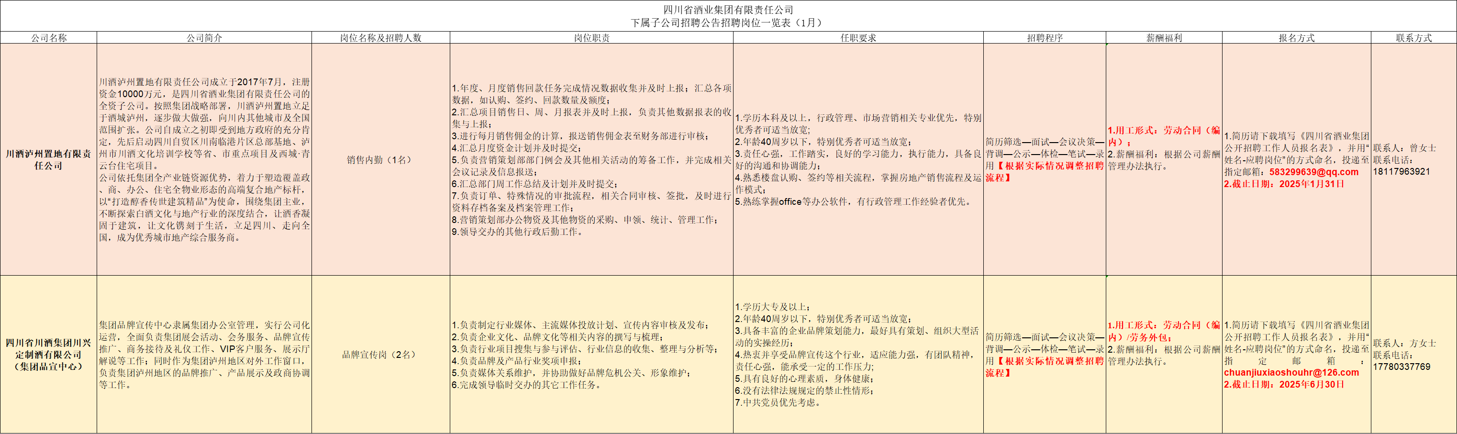Screen dimensions: 1457x434
Task: Select the 岗位名称及招聘人数 header cell
Action: point(381,37)
